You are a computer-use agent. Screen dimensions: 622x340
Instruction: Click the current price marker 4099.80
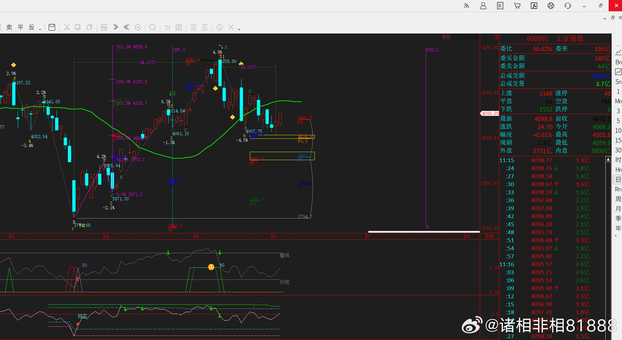[490, 113]
